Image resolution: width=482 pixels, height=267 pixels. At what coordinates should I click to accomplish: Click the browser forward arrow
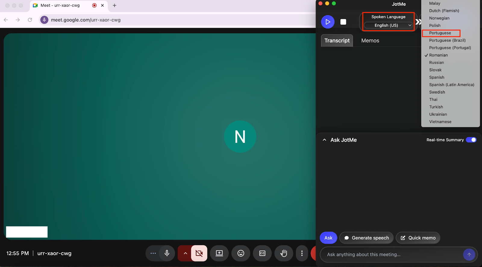(x=18, y=20)
